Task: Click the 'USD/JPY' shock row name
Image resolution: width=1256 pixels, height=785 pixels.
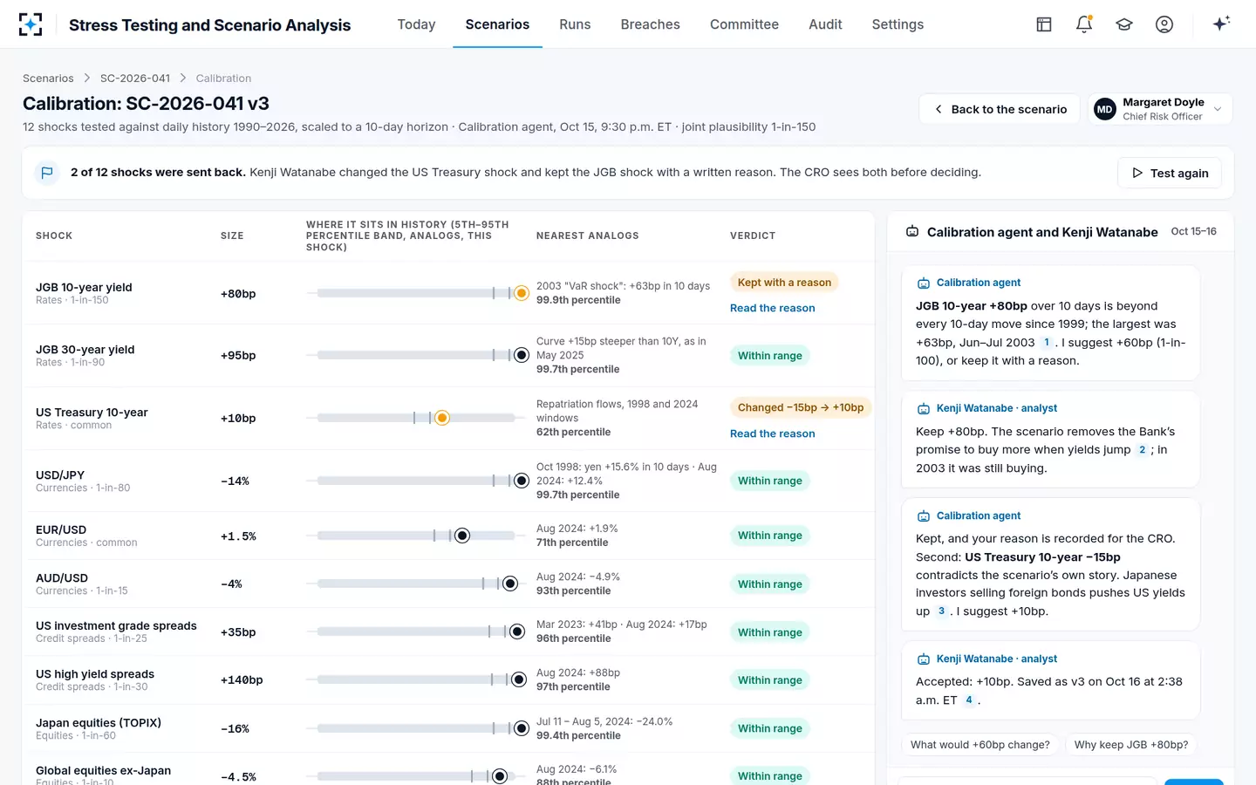Action: (x=60, y=475)
